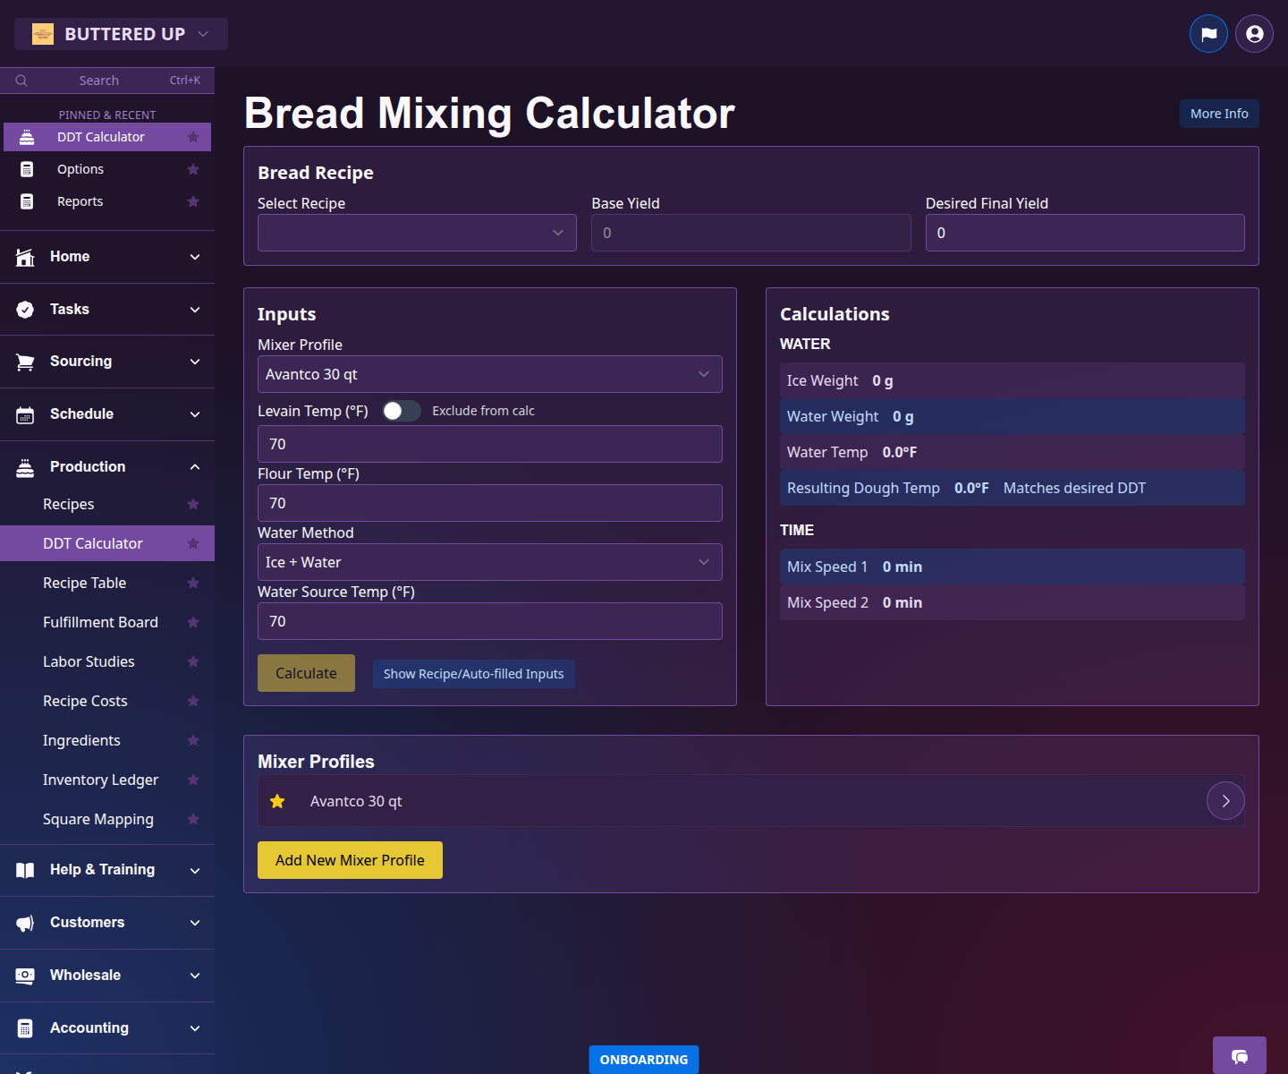Open the Schedule calendar icon
Screen dimensions: 1288x1074
click(x=24, y=413)
